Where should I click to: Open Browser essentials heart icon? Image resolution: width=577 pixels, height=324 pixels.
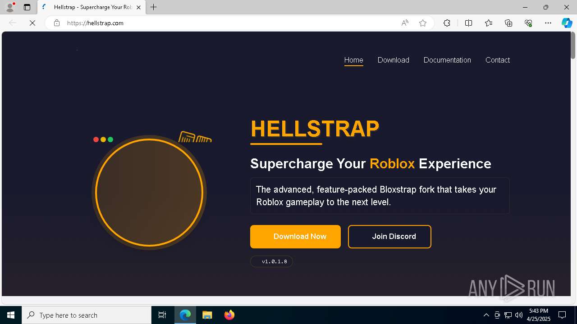click(528, 23)
